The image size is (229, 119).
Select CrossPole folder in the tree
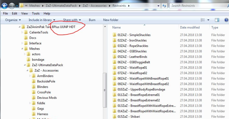tap(44, 92)
